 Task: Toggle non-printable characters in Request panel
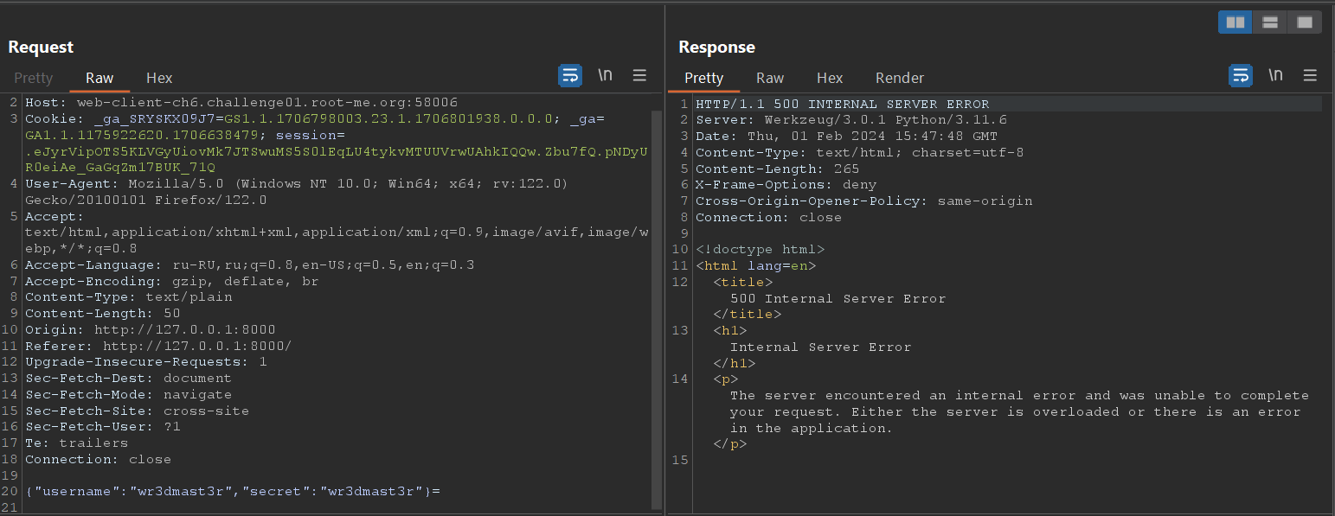click(x=606, y=76)
